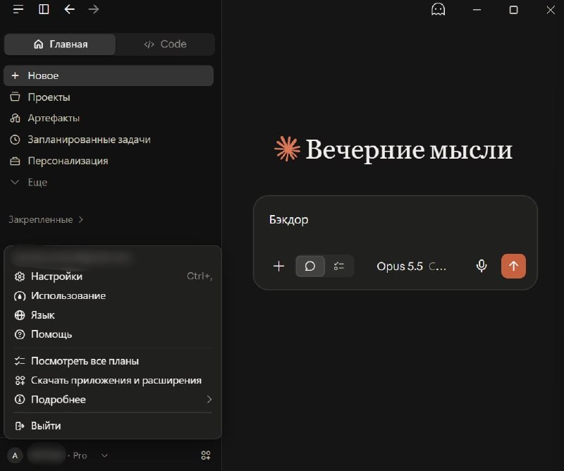564x471 pixels.
Task: Switch to the Главная tab
Action: [60, 44]
